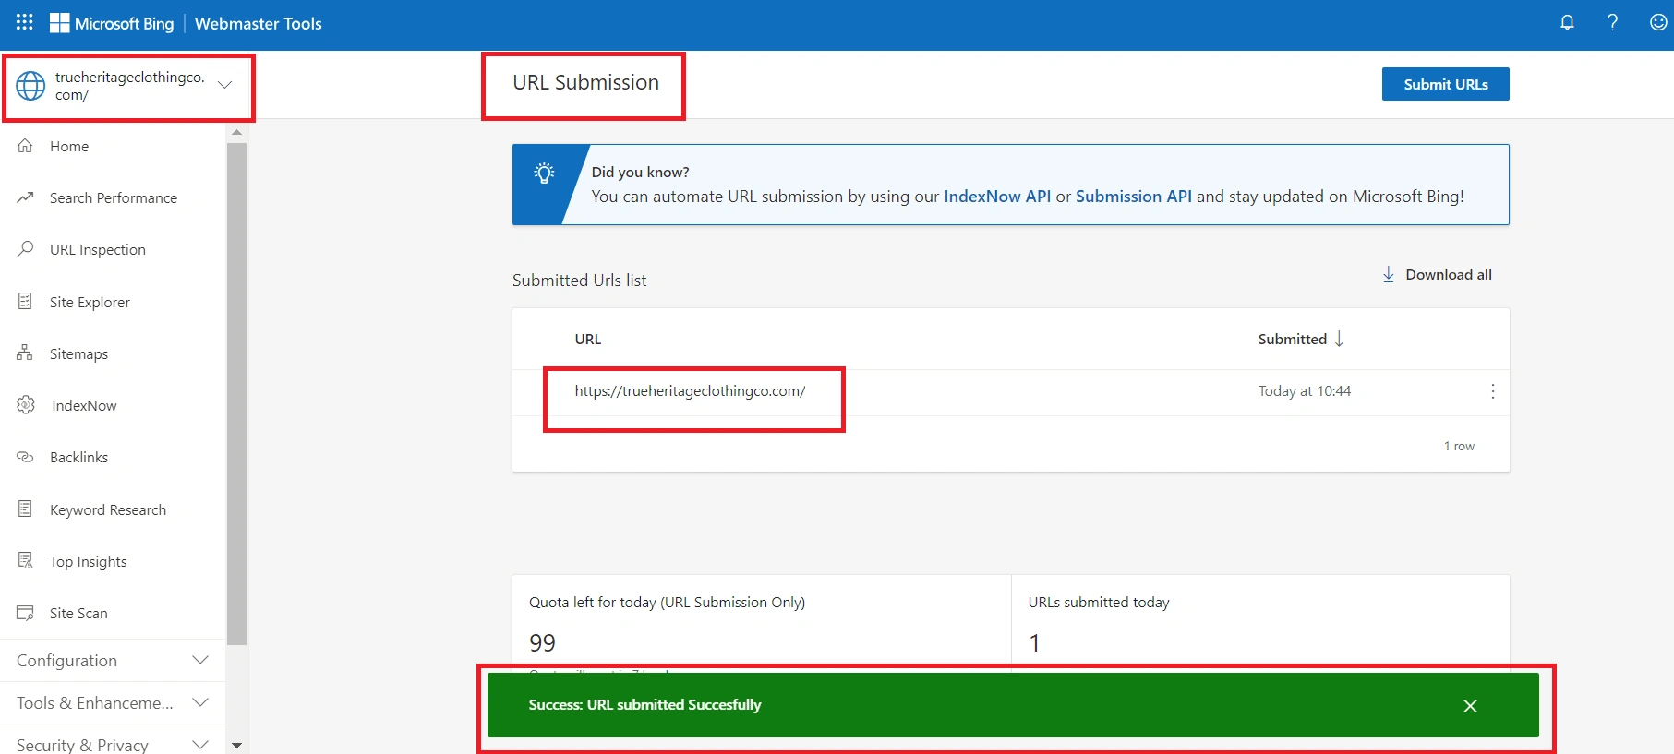Expand the site selector dropdown chevron
Viewport: 1674px width, 754px height.
[224, 85]
